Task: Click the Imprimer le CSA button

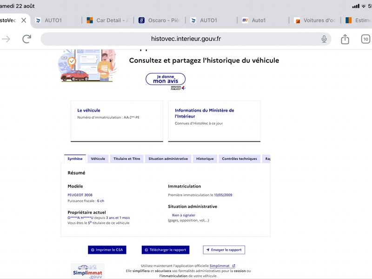Action: pos(107,250)
